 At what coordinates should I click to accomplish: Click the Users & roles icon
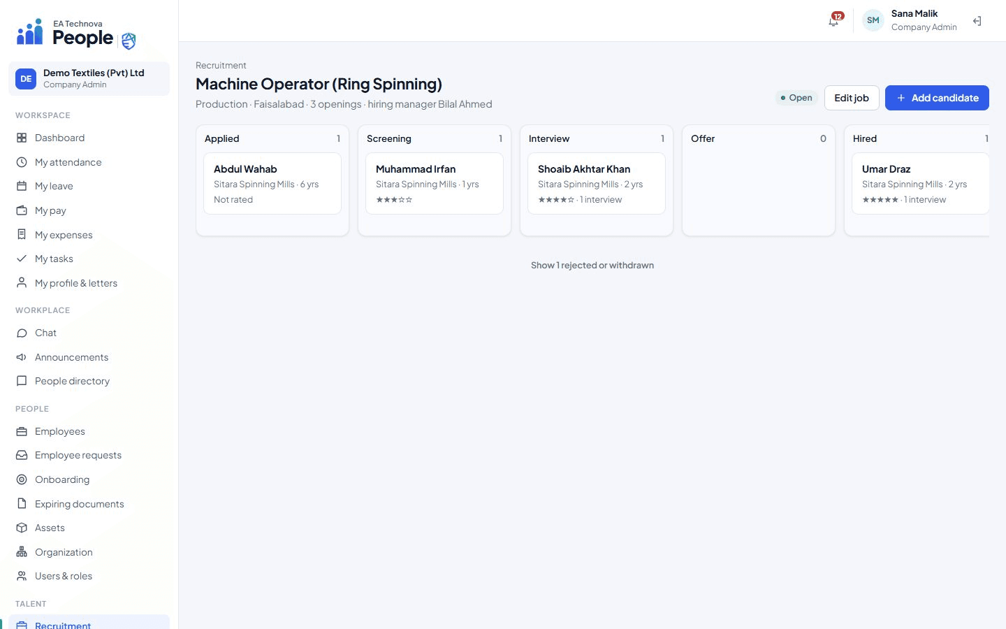click(x=22, y=576)
